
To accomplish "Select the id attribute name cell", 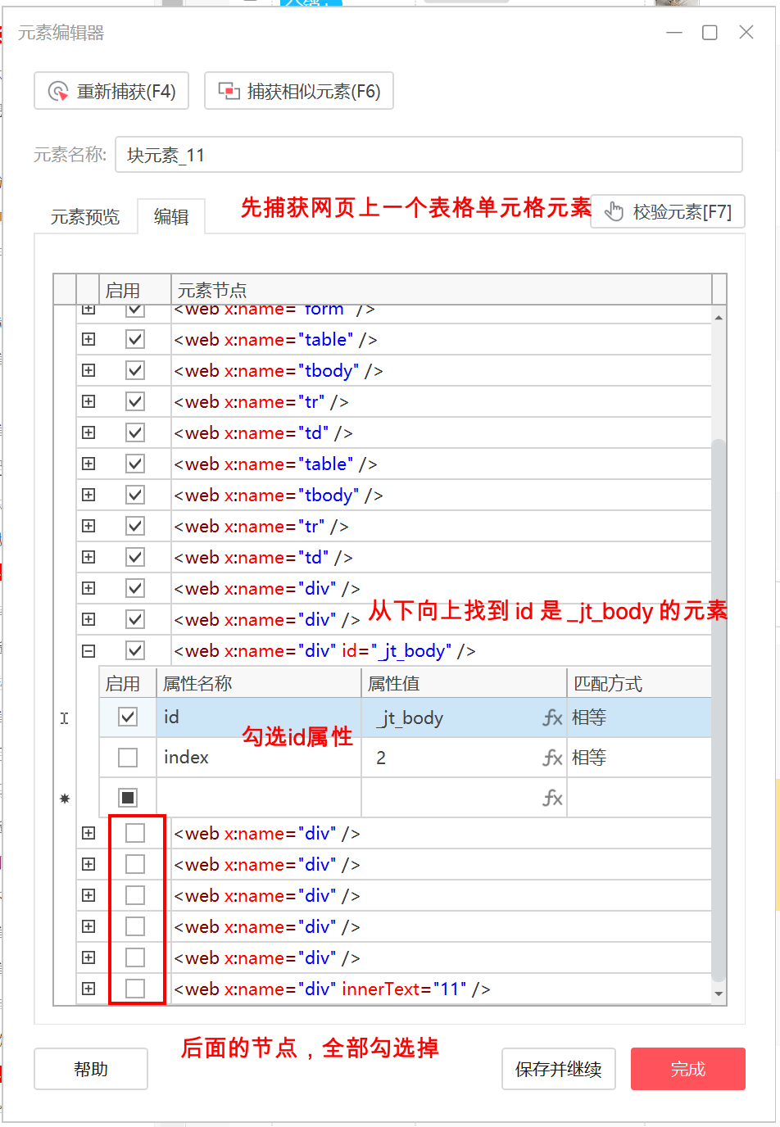I will 259,717.
